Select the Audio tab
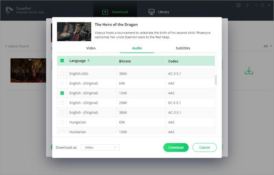The image size is (274, 175). (x=137, y=48)
